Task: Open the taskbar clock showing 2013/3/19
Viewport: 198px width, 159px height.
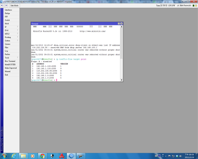Action: tap(189, 156)
